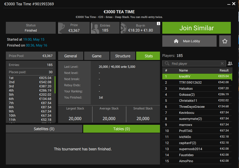
Task: Click the Places paid: 30 row
Action: tap(31, 72)
